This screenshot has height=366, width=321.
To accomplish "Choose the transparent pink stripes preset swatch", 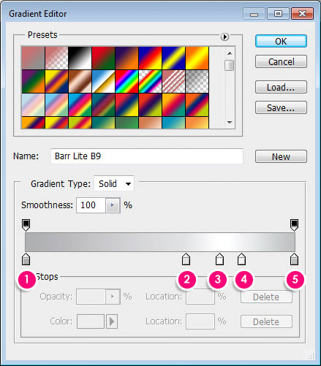I will 173,81.
